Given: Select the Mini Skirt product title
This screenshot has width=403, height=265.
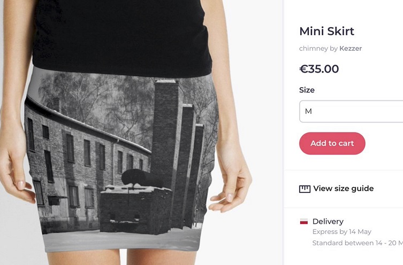Looking at the screenshot, I should pyautogui.click(x=326, y=31).
